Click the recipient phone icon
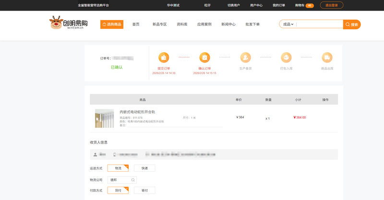This screenshot has height=200, width=384. [114, 155]
